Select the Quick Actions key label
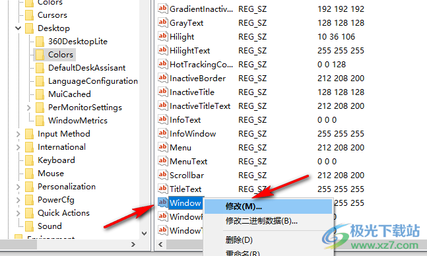427x256 pixels. click(x=63, y=213)
